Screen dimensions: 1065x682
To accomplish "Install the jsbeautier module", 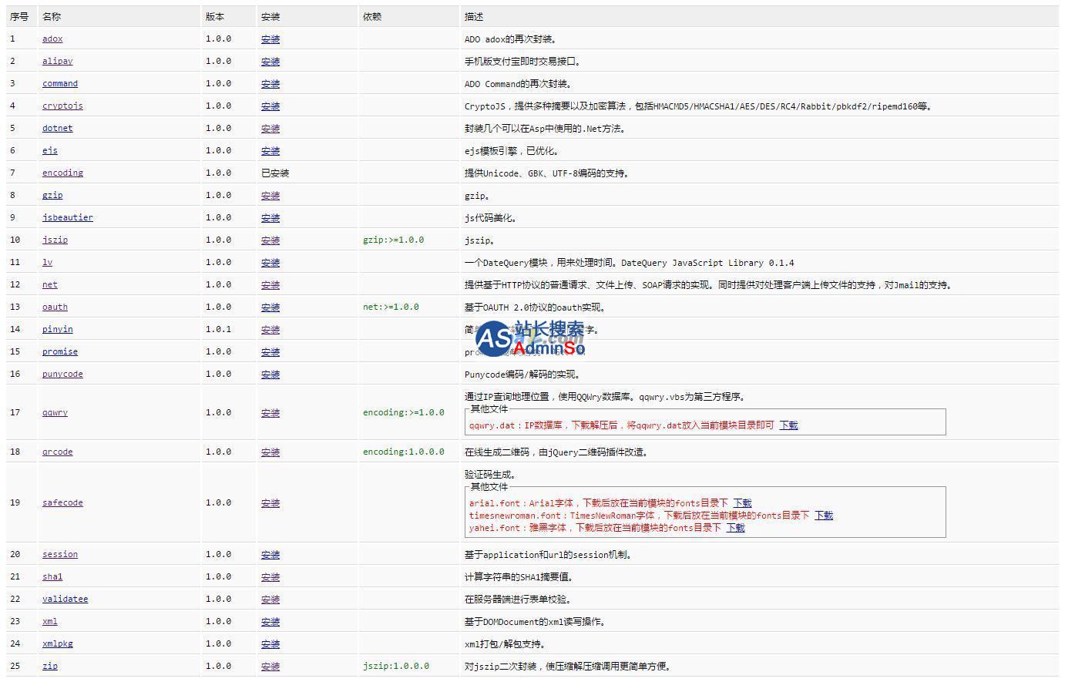I will pos(270,217).
